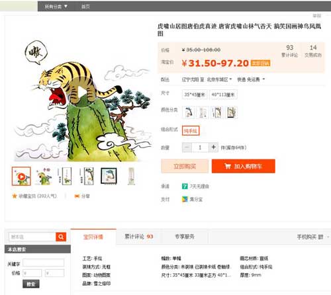Choose the first color classification swatch
The image size is (331, 295).
[189, 112]
